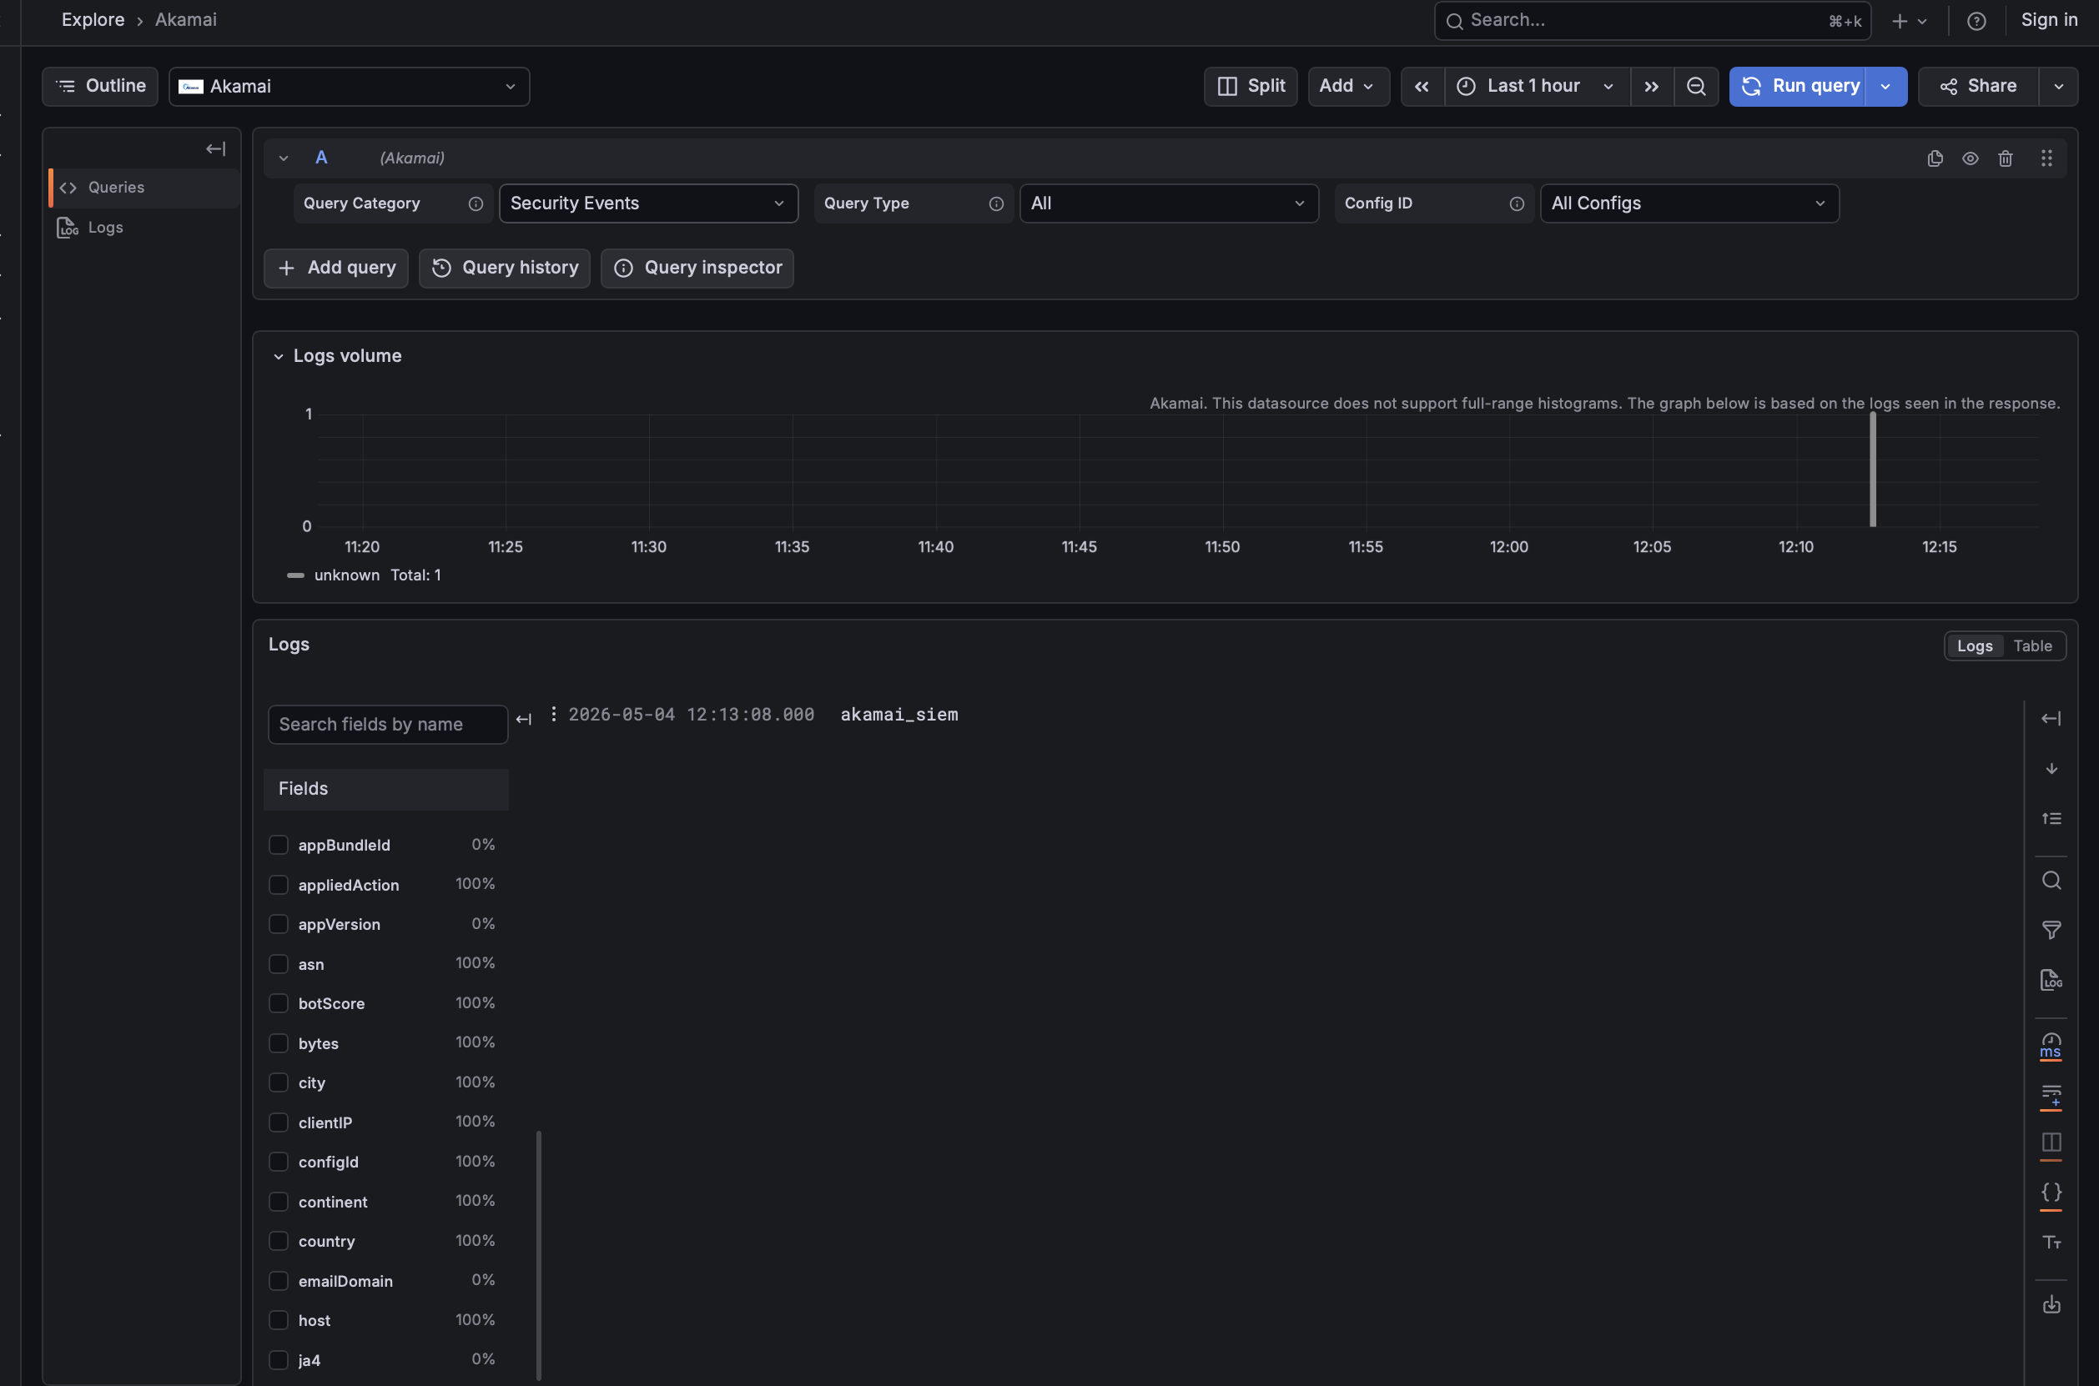
Task: Click the Outline button
Action: [x=100, y=87]
